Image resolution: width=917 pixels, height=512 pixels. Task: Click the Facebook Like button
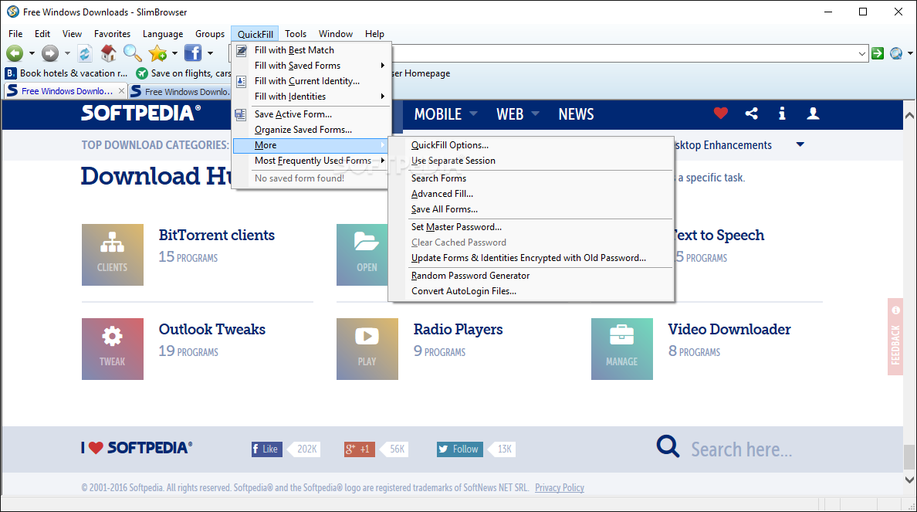pos(266,449)
